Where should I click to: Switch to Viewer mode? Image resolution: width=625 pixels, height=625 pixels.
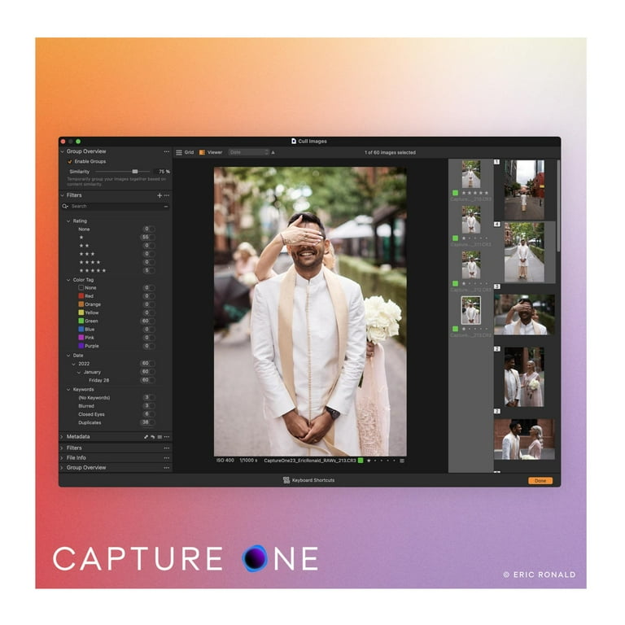pyautogui.click(x=211, y=152)
